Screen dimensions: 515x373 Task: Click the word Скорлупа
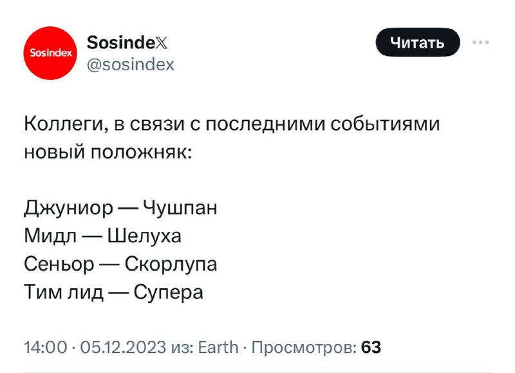[171, 265]
